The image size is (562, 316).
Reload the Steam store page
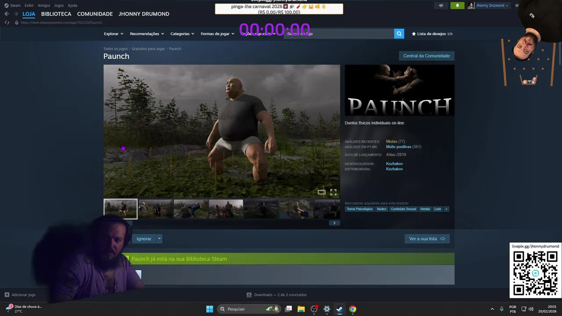[7, 22]
